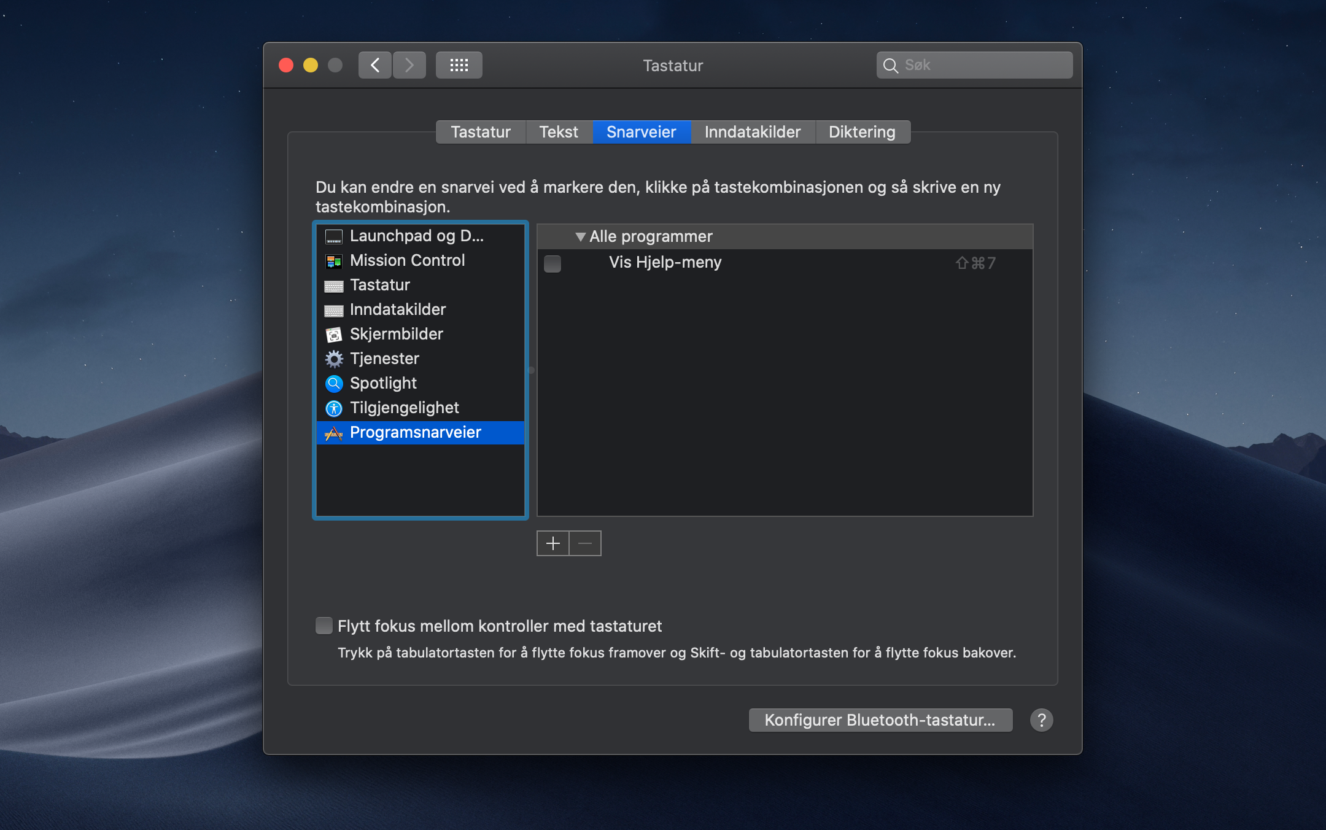Select the Tjenester gear icon
The image size is (1326, 830).
[x=333, y=359]
